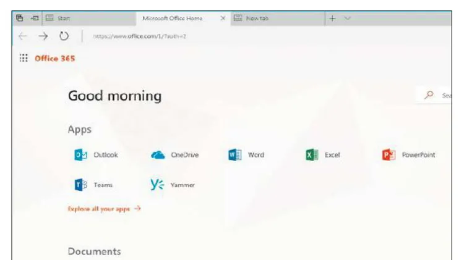464x260 pixels.
Task: Click the Explore all your apps link
Action: pos(104,209)
